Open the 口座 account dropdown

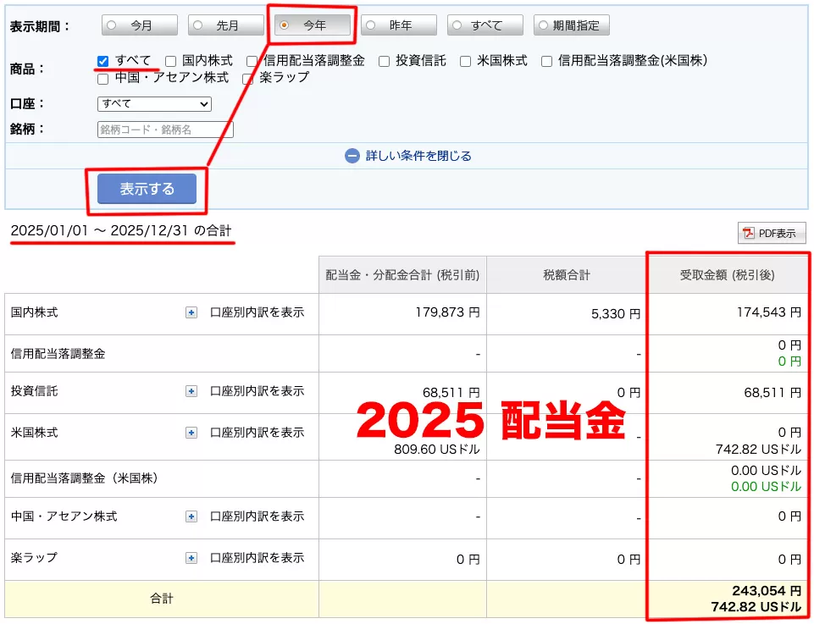[x=152, y=103]
